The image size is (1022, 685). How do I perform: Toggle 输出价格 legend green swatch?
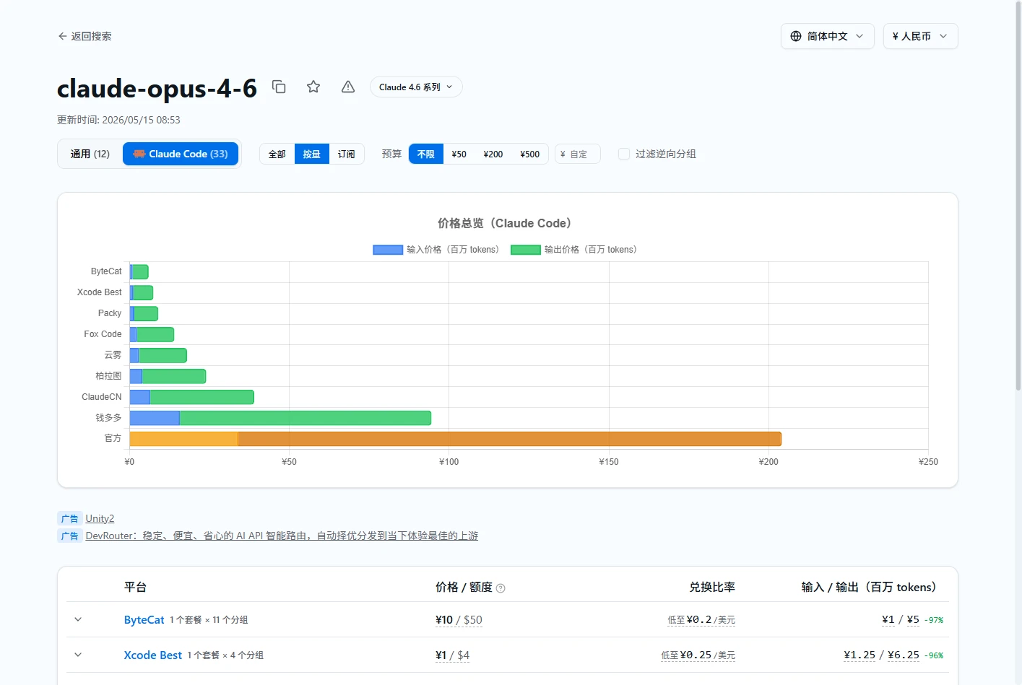(526, 250)
